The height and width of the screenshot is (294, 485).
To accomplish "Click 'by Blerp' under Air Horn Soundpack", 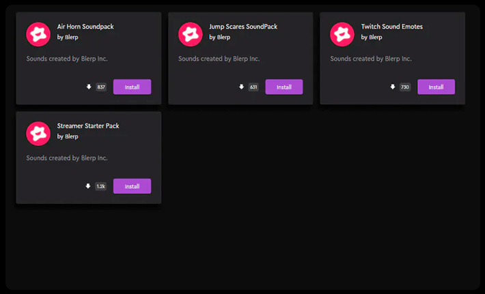I will pyautogui.click(x=68, y=37).
